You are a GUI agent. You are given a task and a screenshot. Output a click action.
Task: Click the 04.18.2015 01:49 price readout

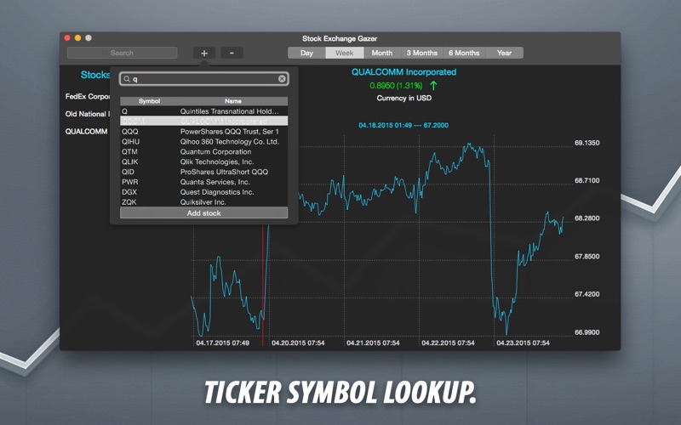[x=403, y=125]
